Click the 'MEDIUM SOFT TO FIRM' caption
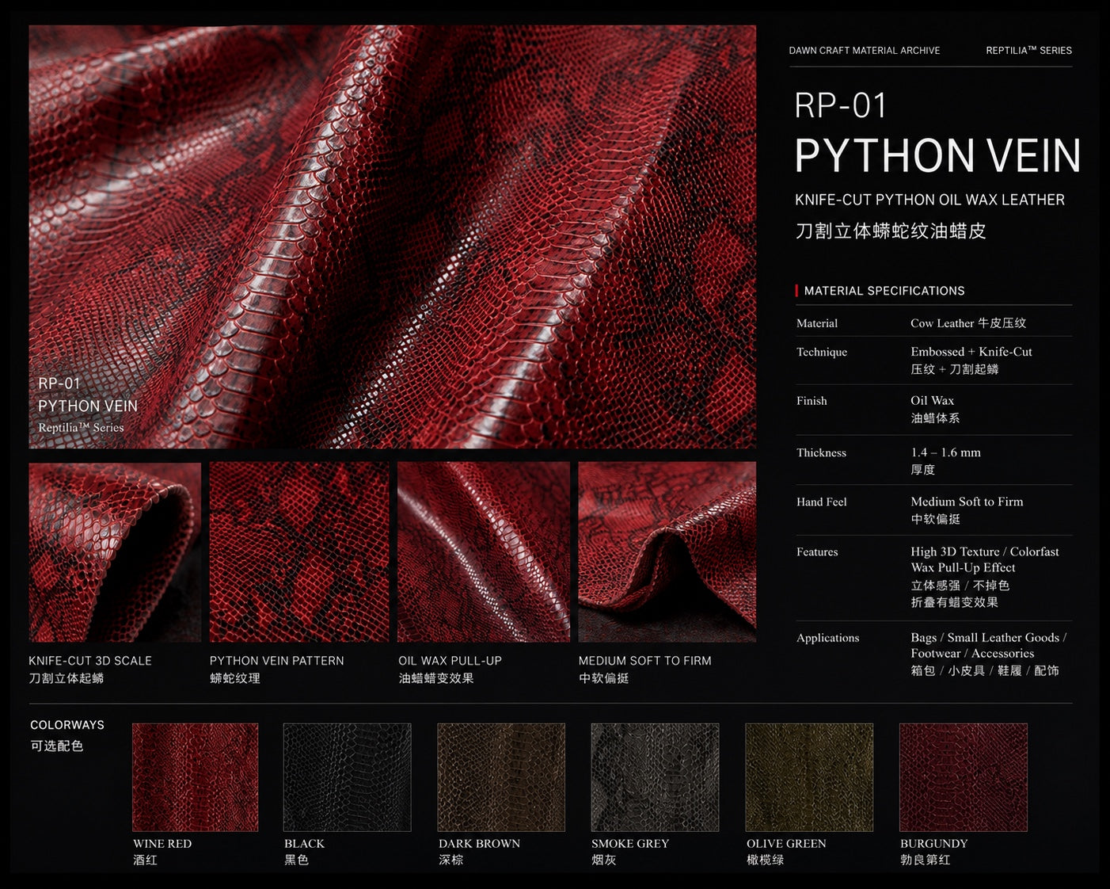Screen dimensions: 1110x889 click(x=645, y=661)
